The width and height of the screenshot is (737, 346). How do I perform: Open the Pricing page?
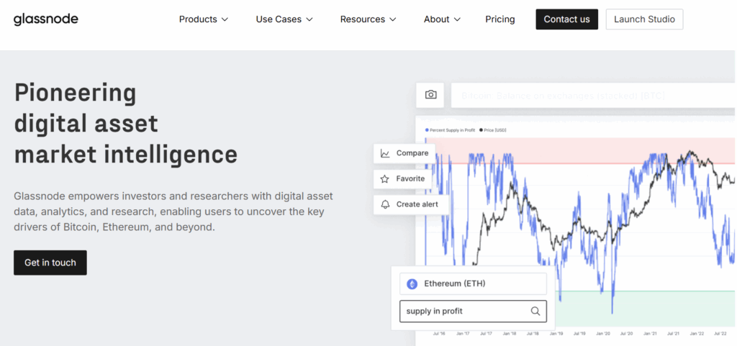click(x=500, y=19)
